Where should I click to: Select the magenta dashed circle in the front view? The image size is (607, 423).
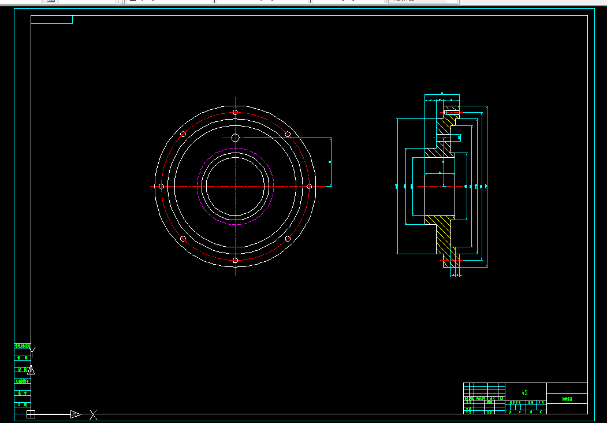[x=236, y=186]
